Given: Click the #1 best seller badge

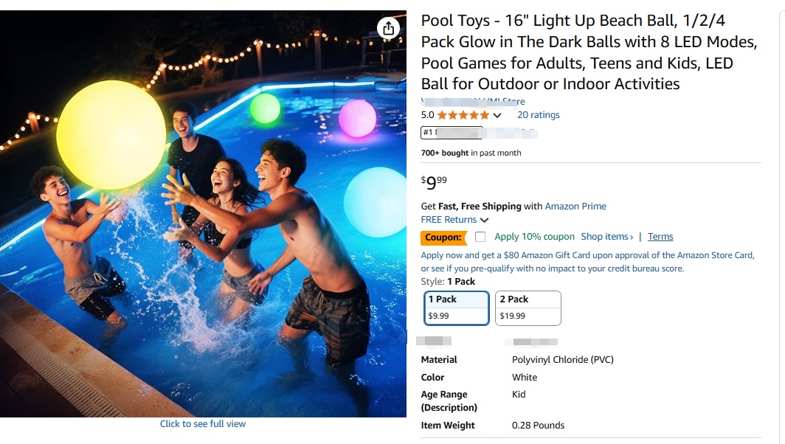Looking at the screenshot, I should (x=452, y=133).
